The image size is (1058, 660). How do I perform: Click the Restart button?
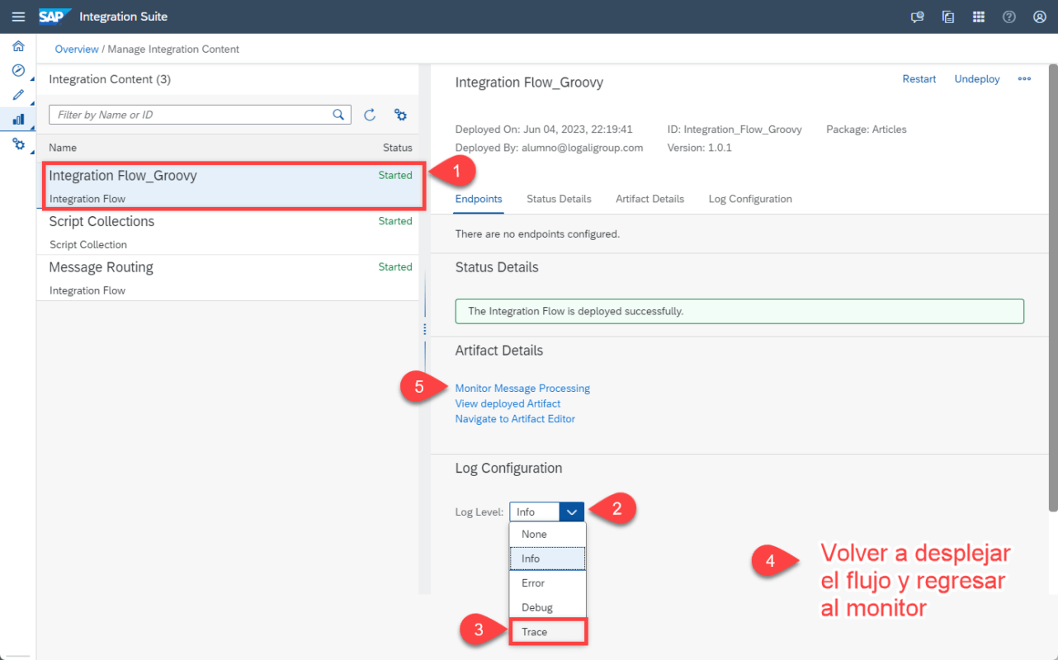(919, 79)
